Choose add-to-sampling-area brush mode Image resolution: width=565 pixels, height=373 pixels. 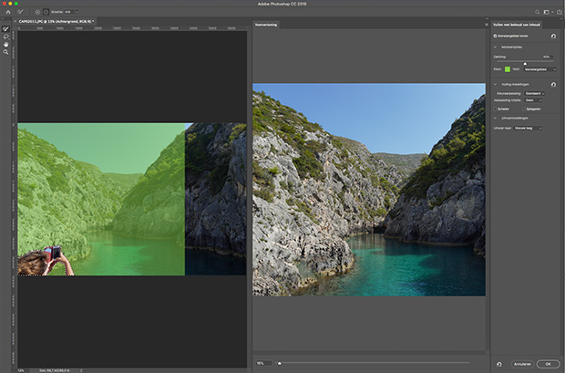coord(37,12)
